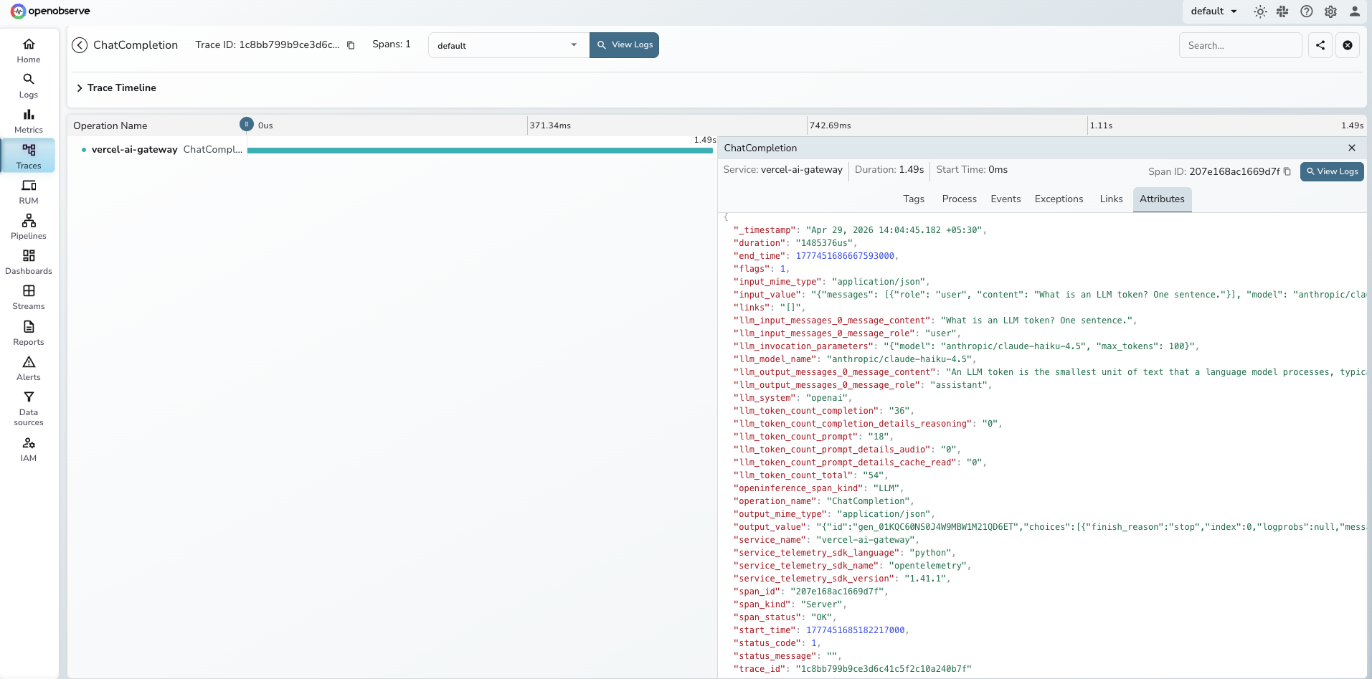This screenshot has width=1372, height=679.
Task: Expand the Trace Timeline section
Action: (116, 87)
